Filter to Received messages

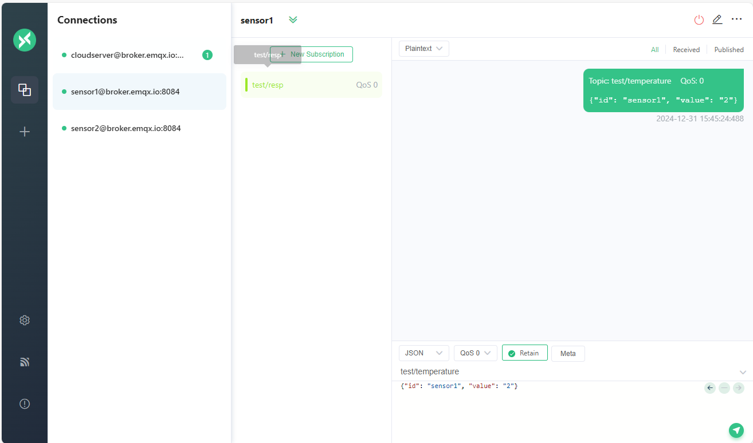point(687,50)
